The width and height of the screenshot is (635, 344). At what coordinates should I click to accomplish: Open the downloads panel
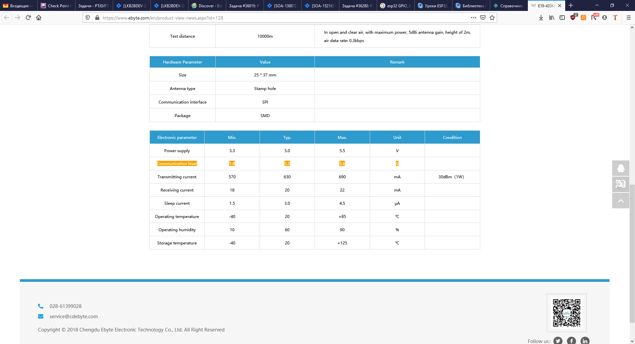point(541,18)
